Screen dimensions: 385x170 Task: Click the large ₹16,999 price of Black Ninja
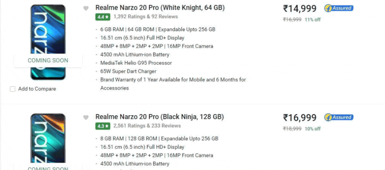point(299,118)
